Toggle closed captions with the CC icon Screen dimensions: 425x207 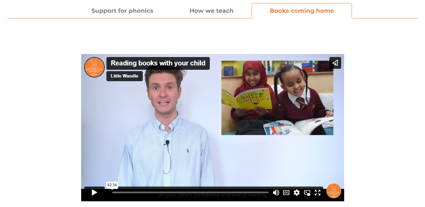pos(286,193)
